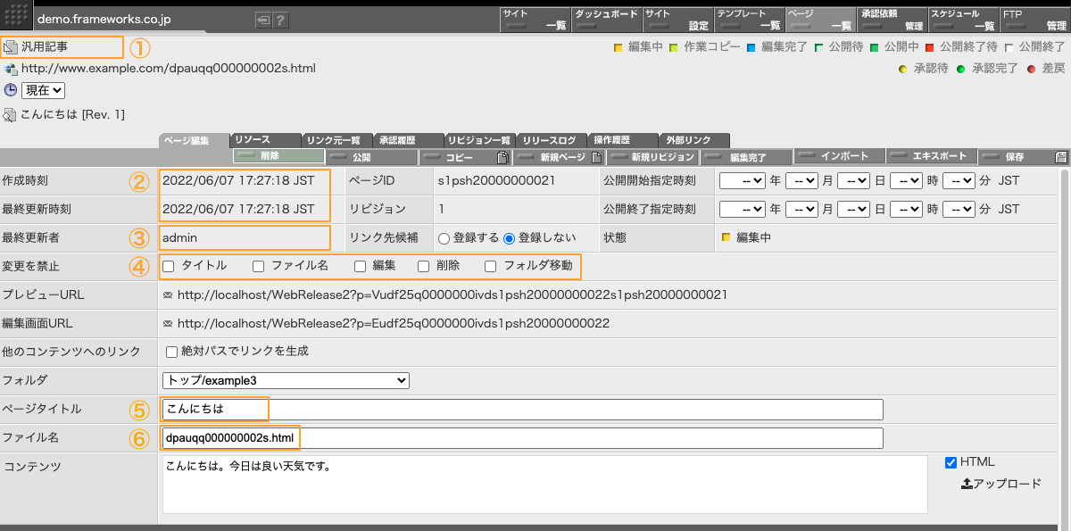Check the タイトル change-lock checkbox
1071x531 pixels.
pyautogui.click(x=169, y=266)
